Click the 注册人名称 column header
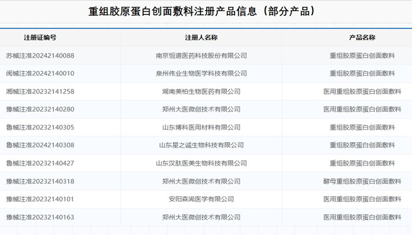 click(x=201, y=38)
